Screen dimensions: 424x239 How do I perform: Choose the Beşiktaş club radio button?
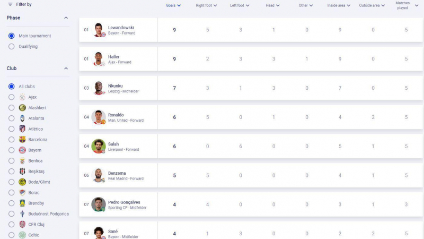tap(12, 172)
